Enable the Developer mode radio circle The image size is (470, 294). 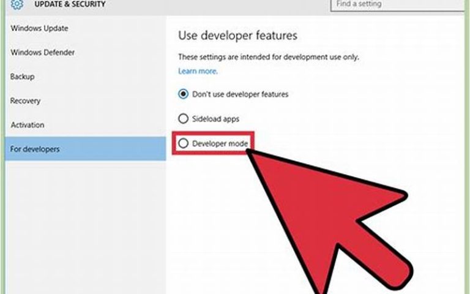point(183,143)
